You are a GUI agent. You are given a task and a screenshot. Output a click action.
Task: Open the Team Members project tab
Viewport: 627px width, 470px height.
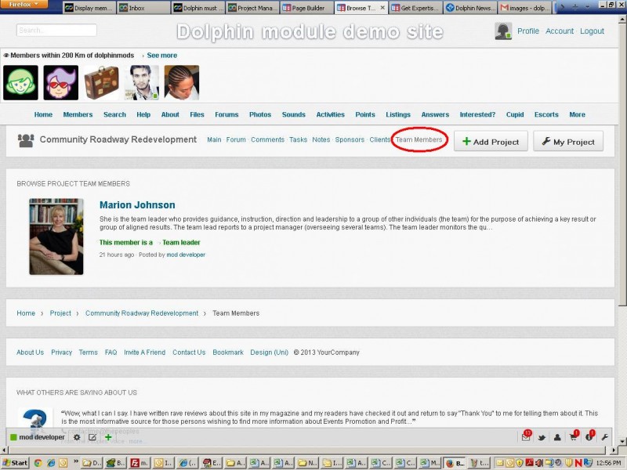pyautogui.click(x=419, y=140)
